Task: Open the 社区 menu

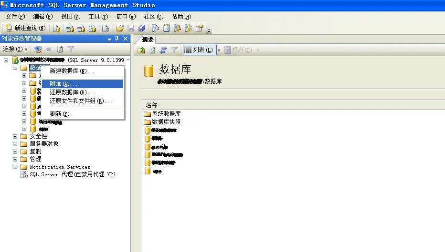Action: pos(154,17)
